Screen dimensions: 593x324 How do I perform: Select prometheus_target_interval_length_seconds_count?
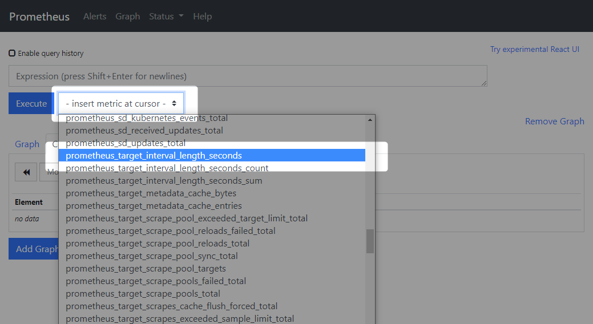pos(212,168)
